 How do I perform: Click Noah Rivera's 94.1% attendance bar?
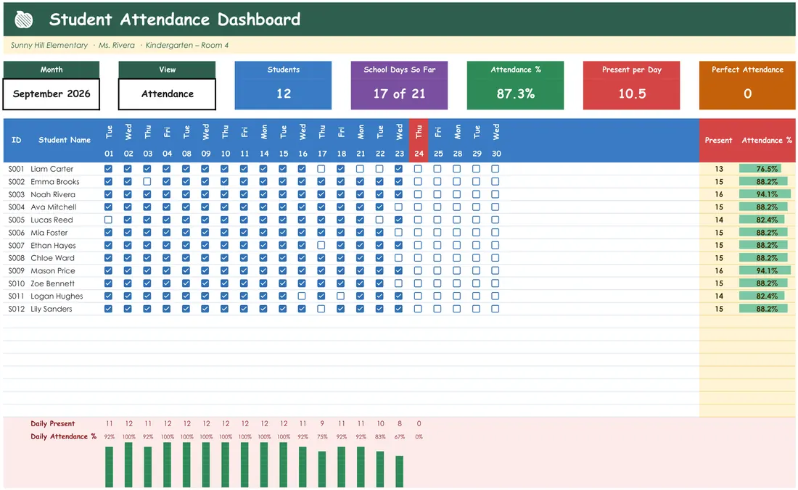pos(765,194)
